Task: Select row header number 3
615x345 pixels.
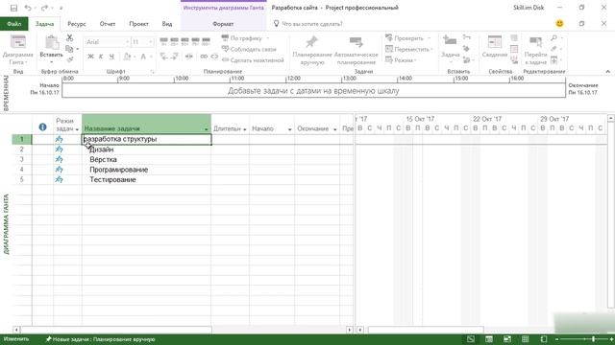Action: (21, 159)
